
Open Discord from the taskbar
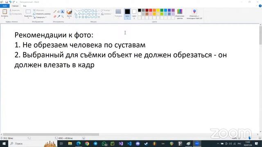(x=138, y=143)
